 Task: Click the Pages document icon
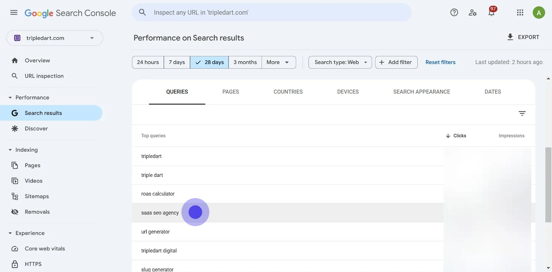pyautogui.click(x=14, y=165)
